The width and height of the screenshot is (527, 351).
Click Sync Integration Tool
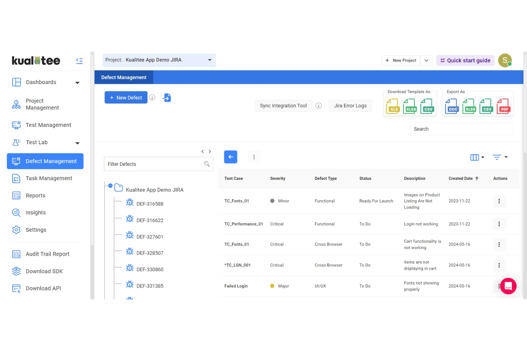coord(283,106)
